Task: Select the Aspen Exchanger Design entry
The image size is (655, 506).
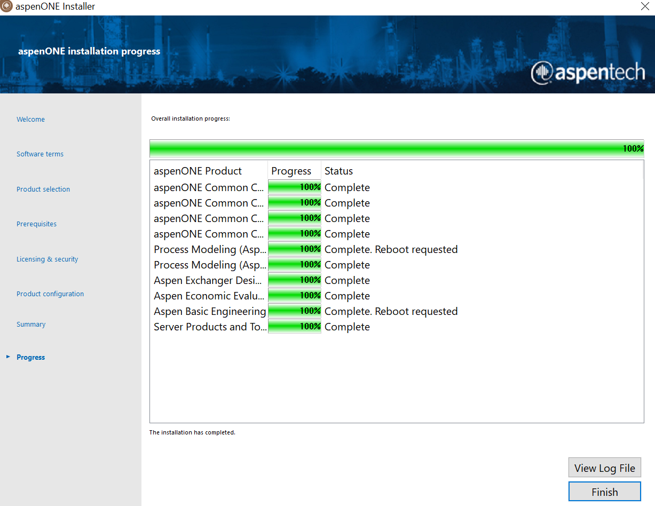Action: tap(208, 280)
